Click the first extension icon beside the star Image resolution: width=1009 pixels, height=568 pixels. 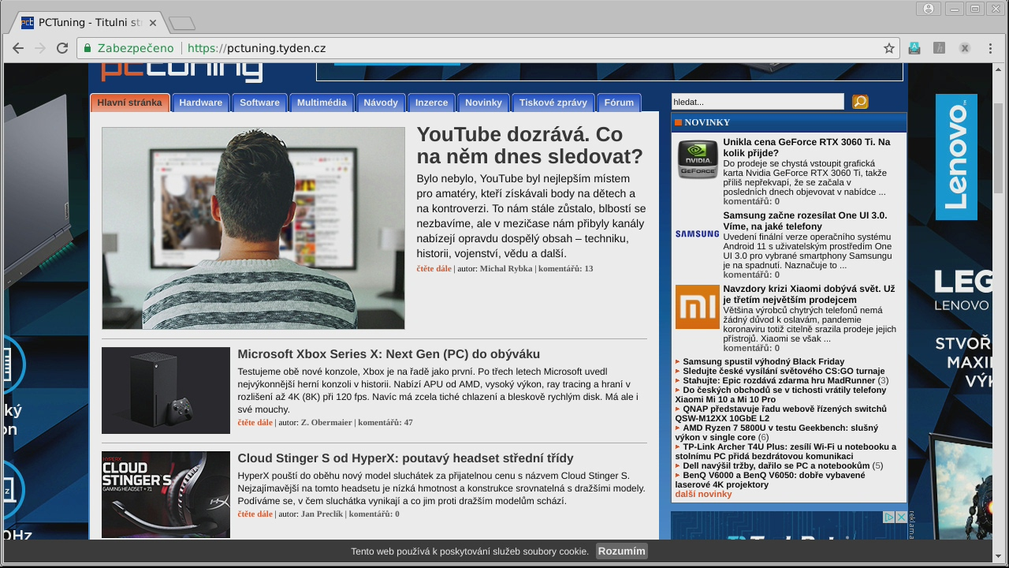914,48
